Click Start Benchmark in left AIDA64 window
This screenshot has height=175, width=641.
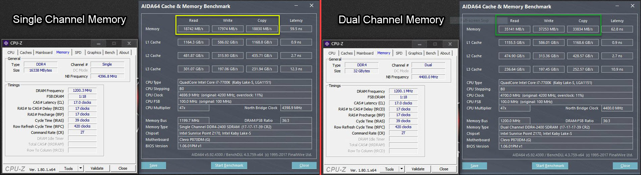point(229,165)
